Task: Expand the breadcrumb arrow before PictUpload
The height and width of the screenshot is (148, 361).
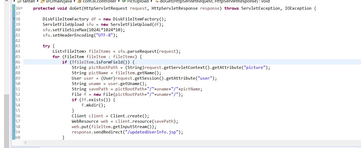Action: (119, 1)
